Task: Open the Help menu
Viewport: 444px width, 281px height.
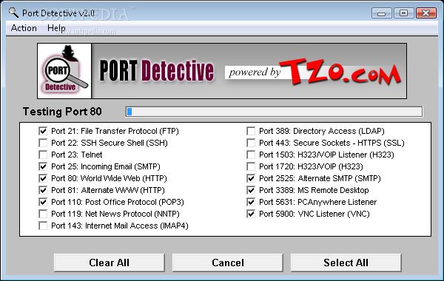Action: pos(56,28)
